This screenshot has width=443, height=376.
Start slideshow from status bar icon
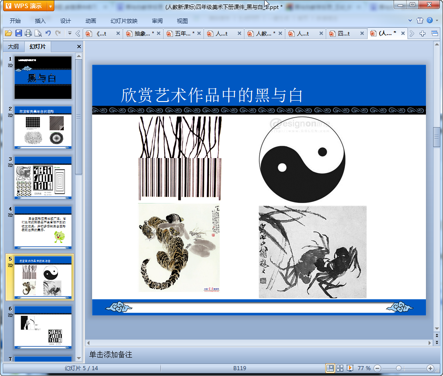[x=350, y=368]
